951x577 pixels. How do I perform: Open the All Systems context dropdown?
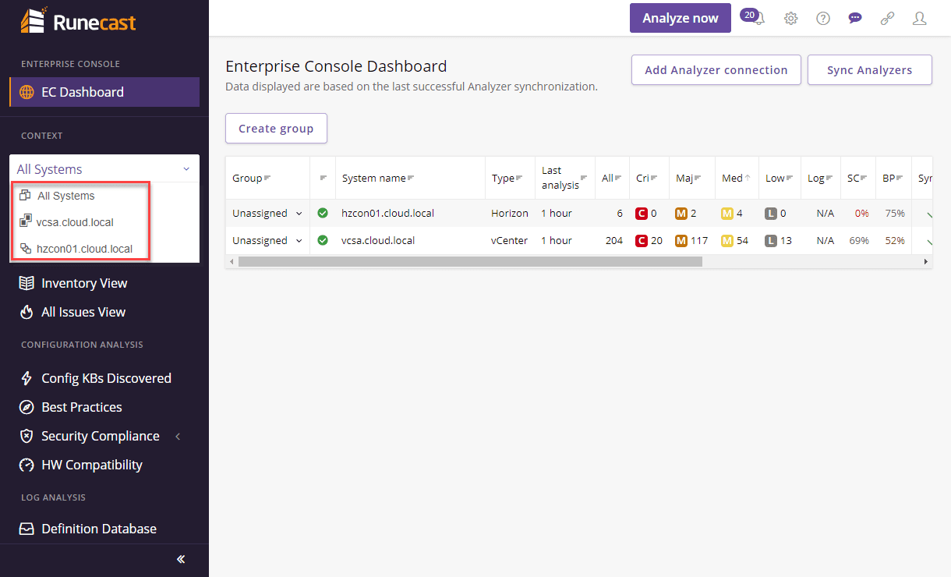(x=104, y=169)
